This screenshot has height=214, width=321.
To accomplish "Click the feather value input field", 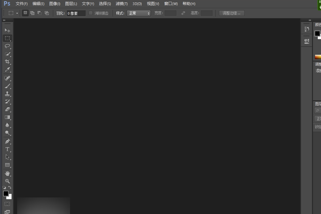I will point(76,13).
